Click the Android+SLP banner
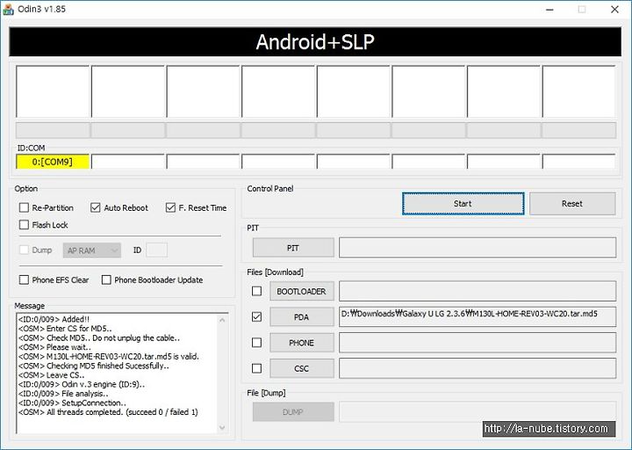Viewport: 632px width, 450px height. (x=315, y=42)
